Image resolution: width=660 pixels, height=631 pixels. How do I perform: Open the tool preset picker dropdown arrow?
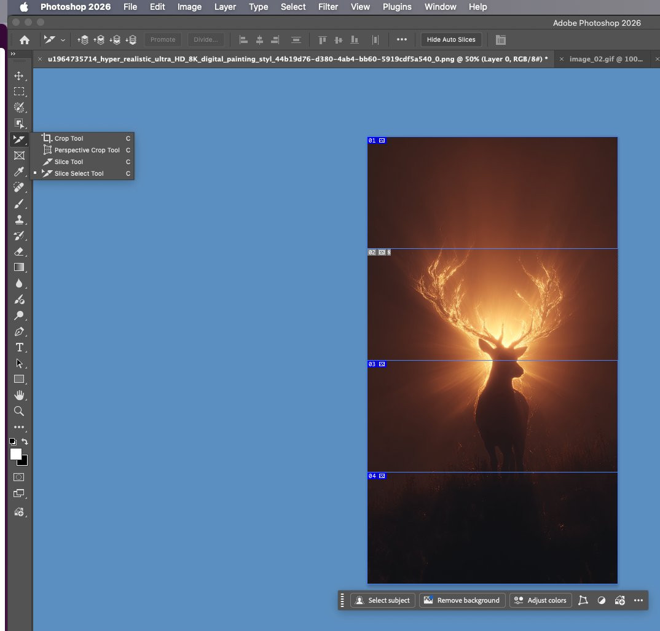click(63, 40)
